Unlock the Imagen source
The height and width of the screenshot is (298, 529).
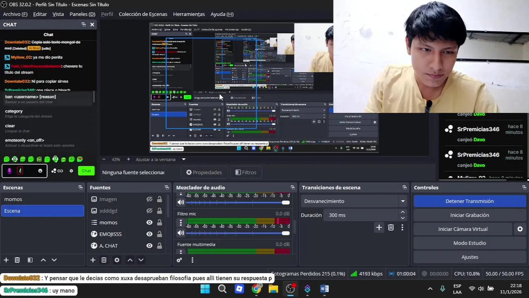tap(159, 199)
